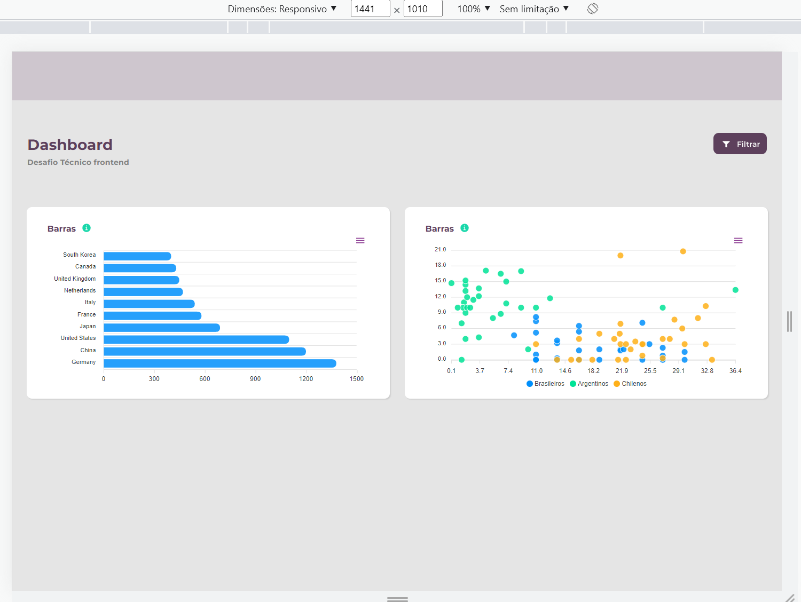This screenshot has width=801, height=602.
Task: Click the drawer grip at the bottom center
Action: click(397, 599)
